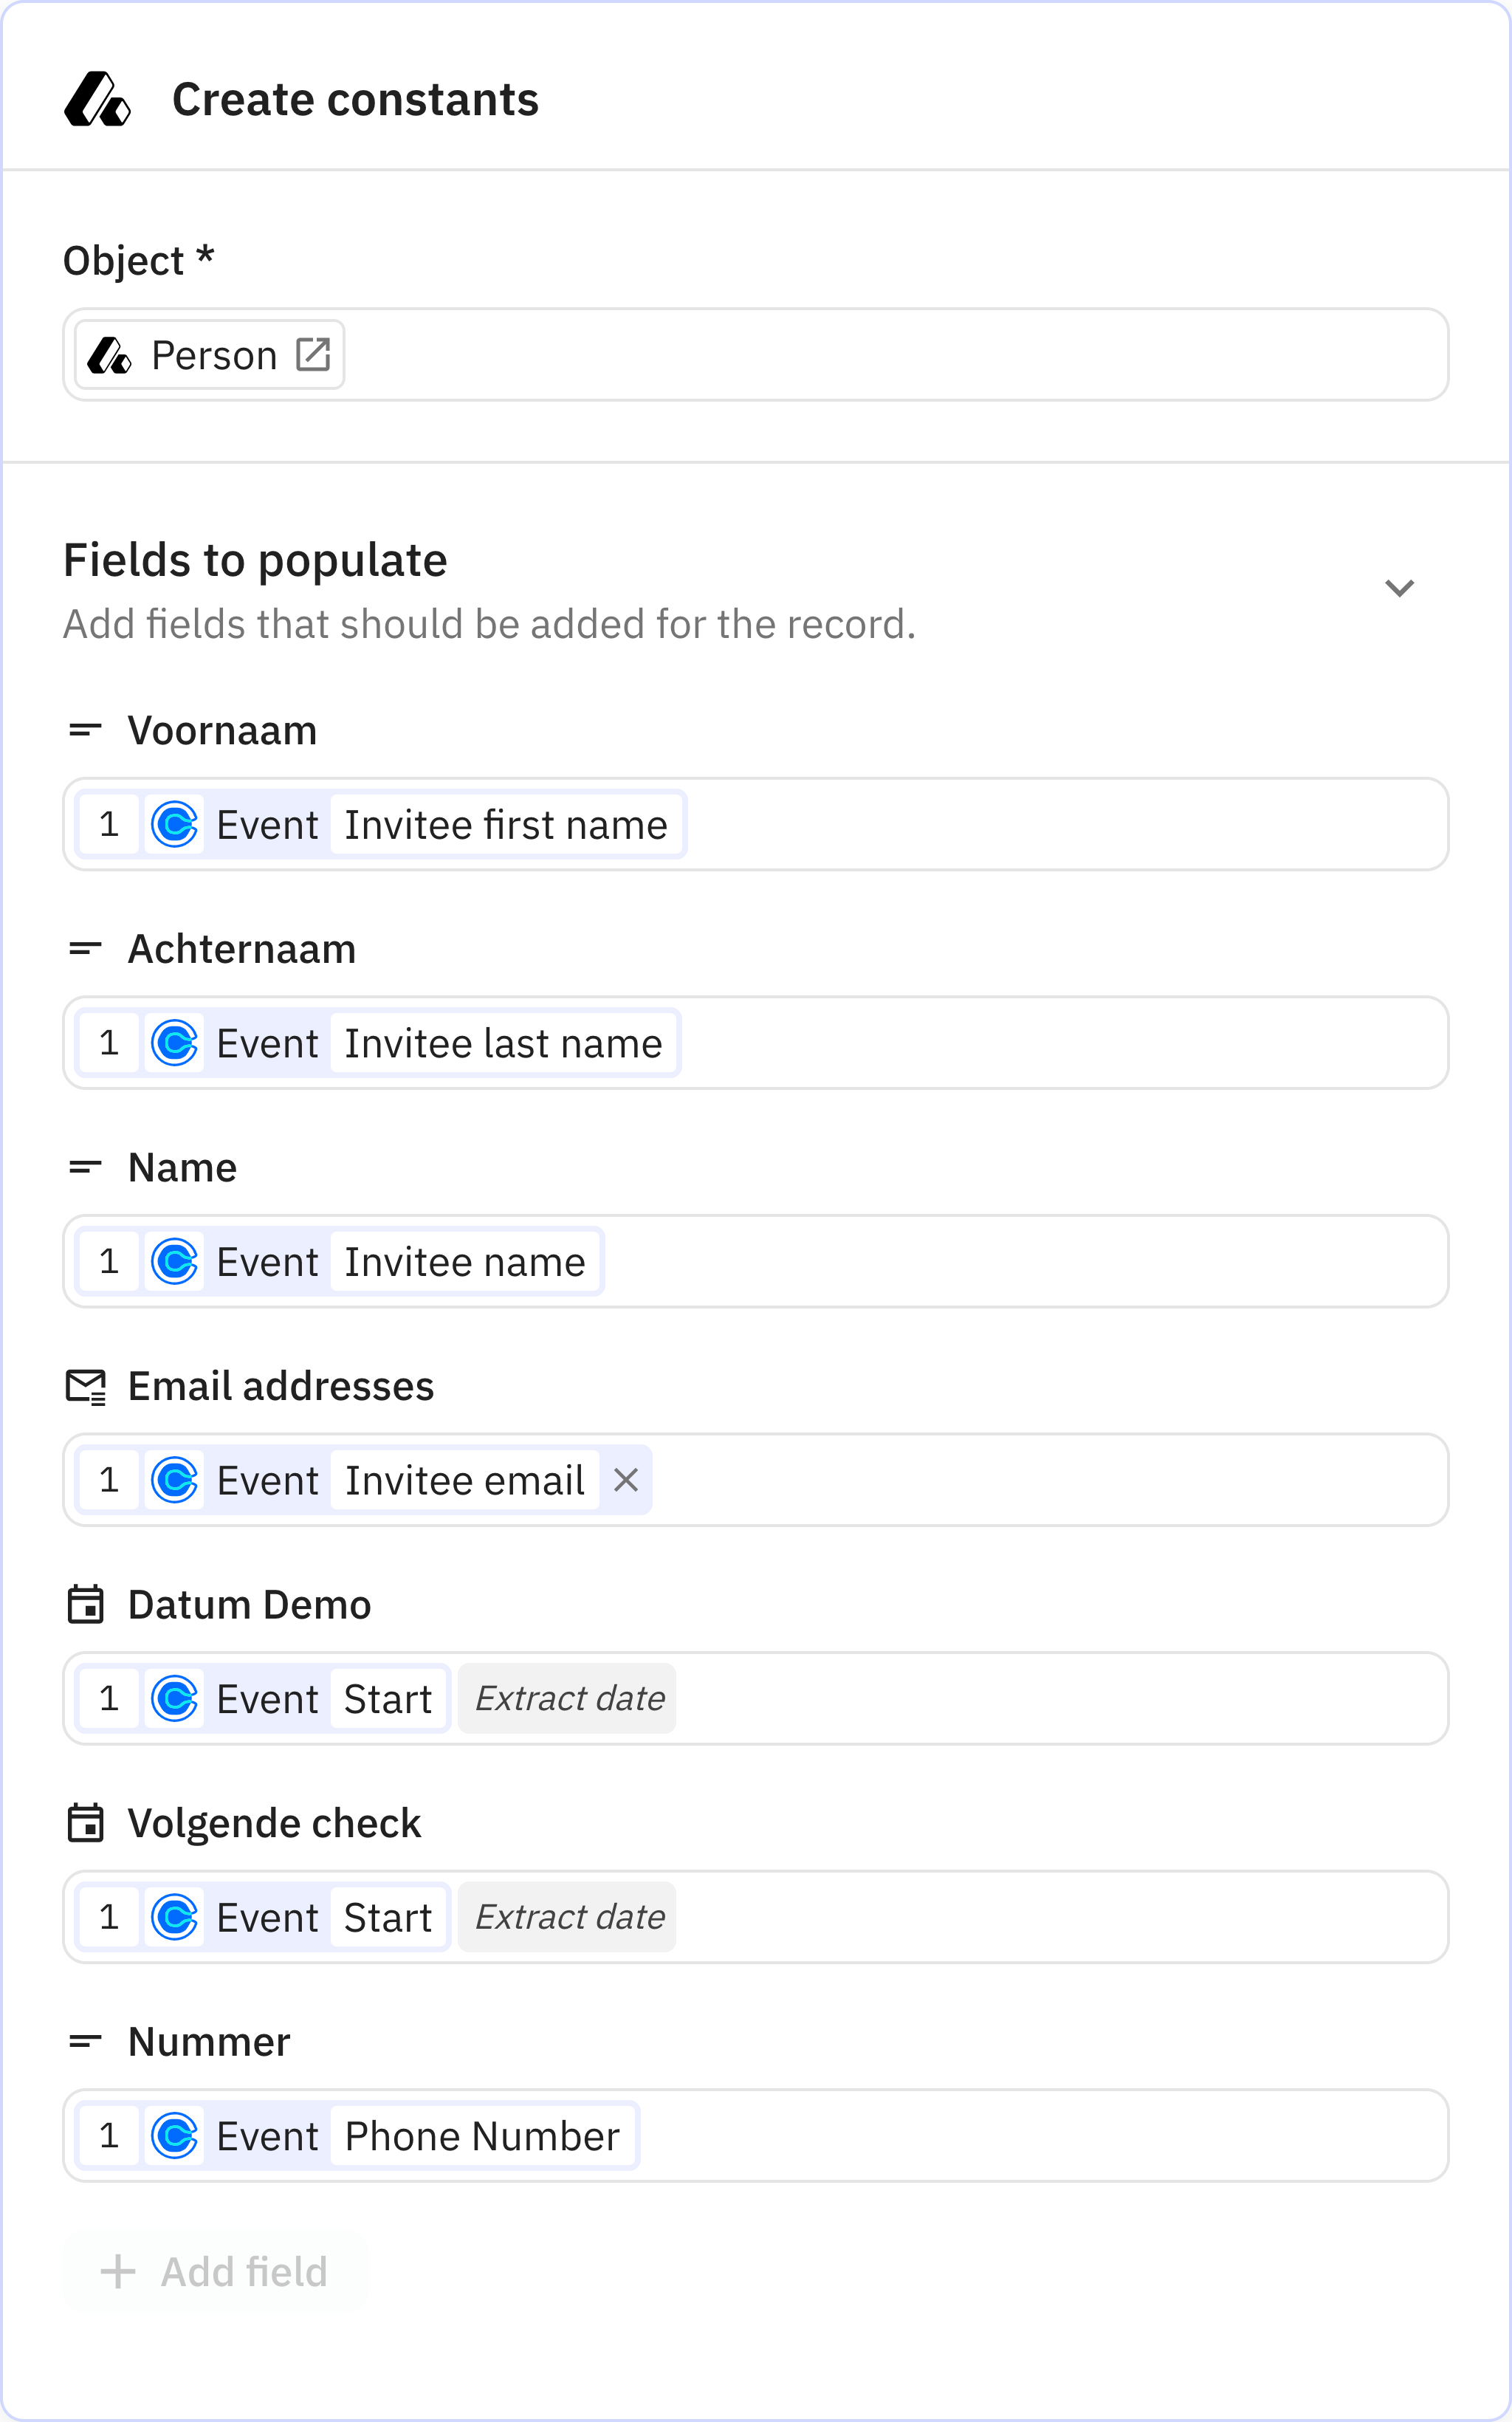Click the Add field button
The image size is (1512, 2422).
tap(215, 2271)
